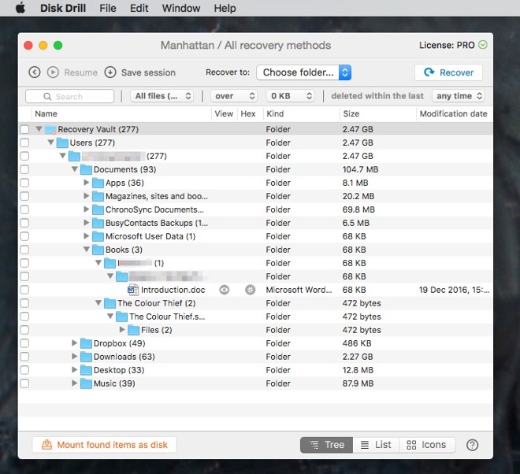Check the Introduction.doc checkbox
Viewport: 520px width, 474px height.
point(24,290)
